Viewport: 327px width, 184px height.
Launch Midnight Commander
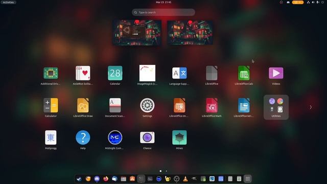click(x=115, y=137)
